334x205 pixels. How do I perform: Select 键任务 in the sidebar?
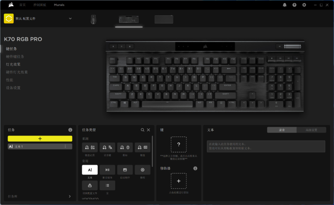[11, 49]
